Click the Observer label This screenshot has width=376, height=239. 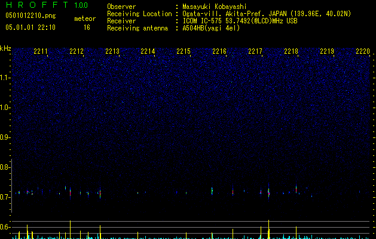coord(121,7)
